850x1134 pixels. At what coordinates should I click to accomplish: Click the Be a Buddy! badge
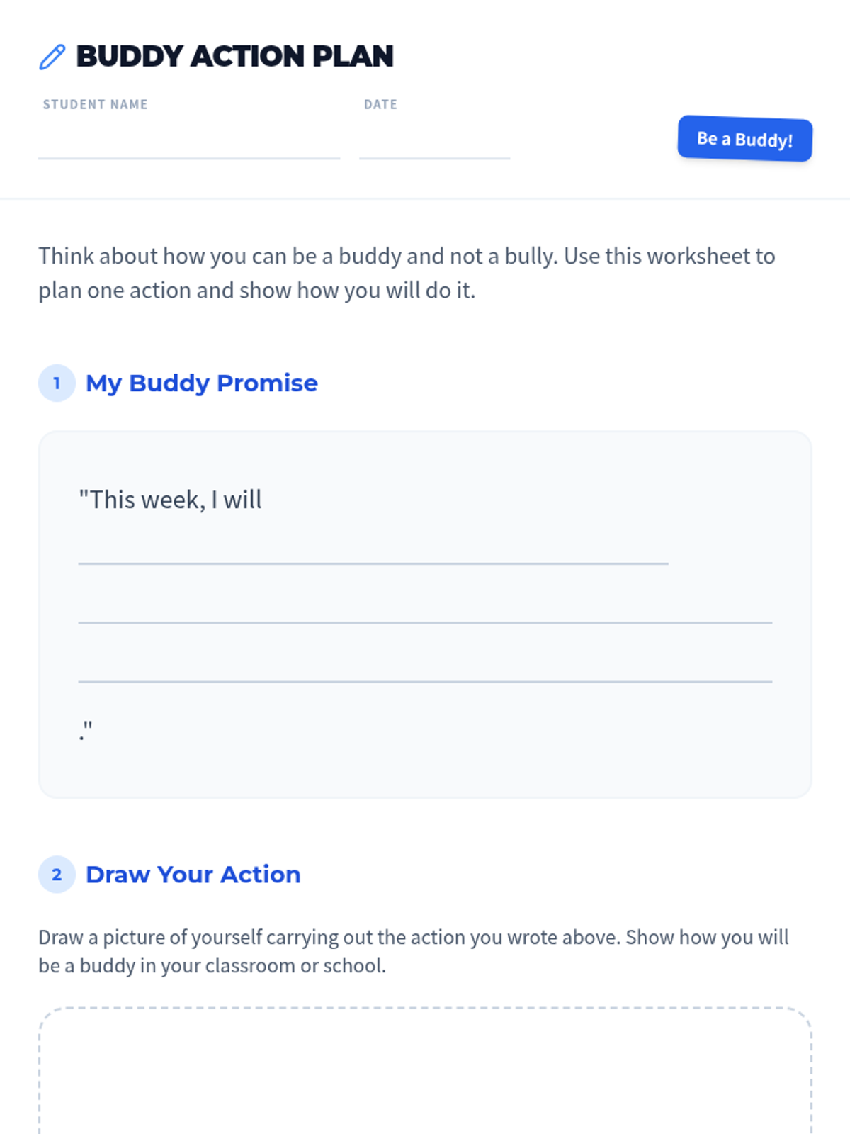(745, 139)
